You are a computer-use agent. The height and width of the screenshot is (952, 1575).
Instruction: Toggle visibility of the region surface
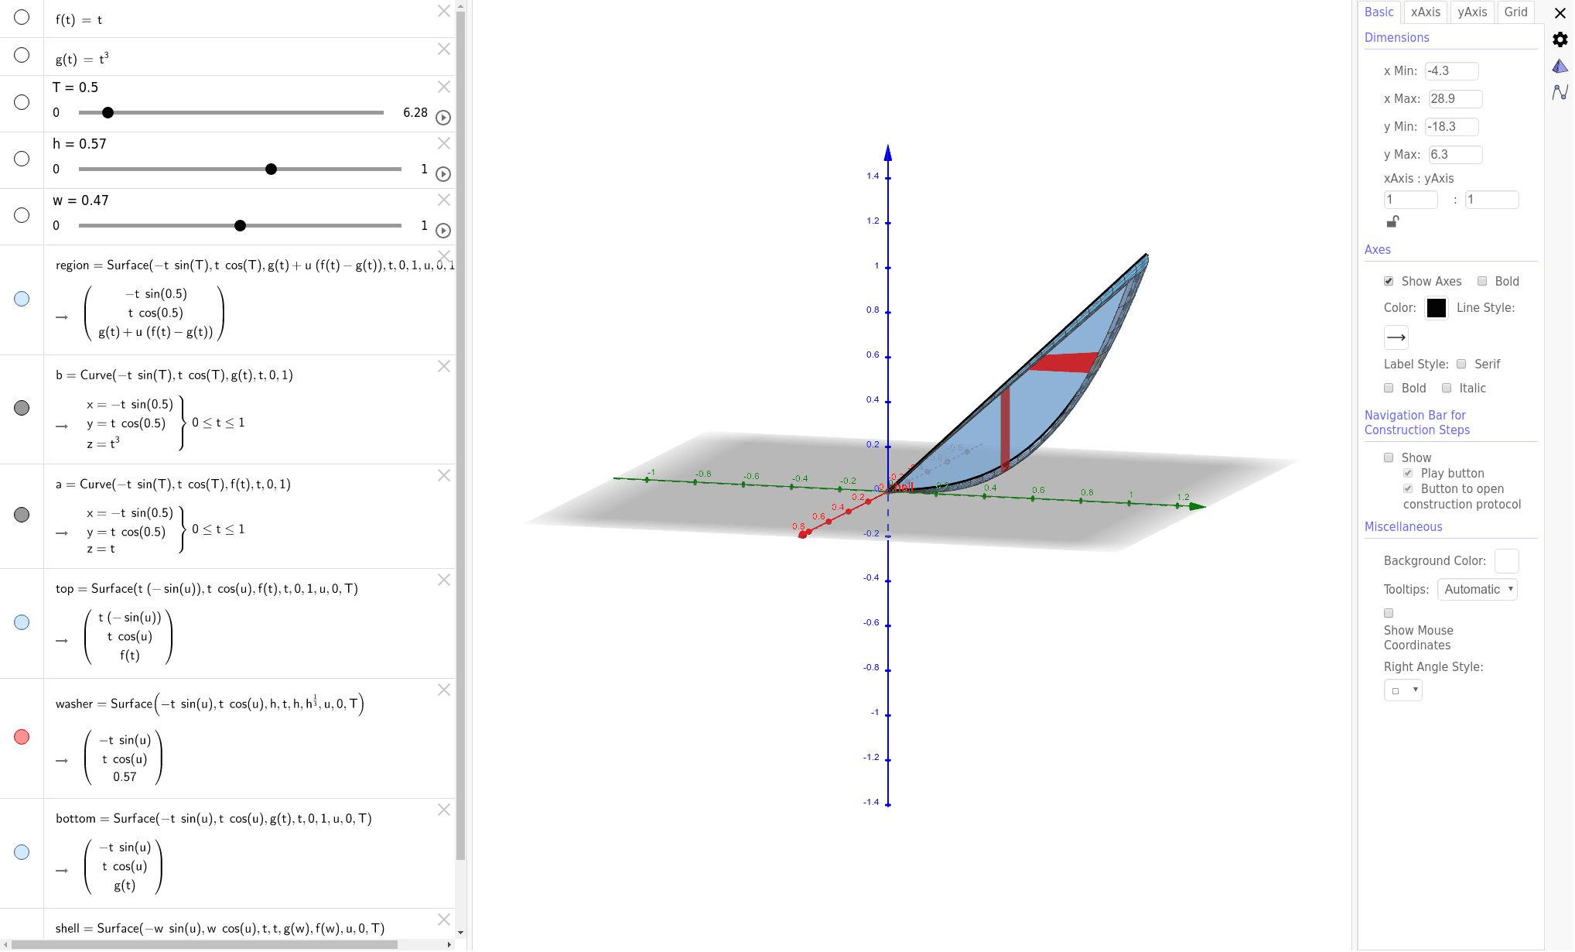coord(21,298)
